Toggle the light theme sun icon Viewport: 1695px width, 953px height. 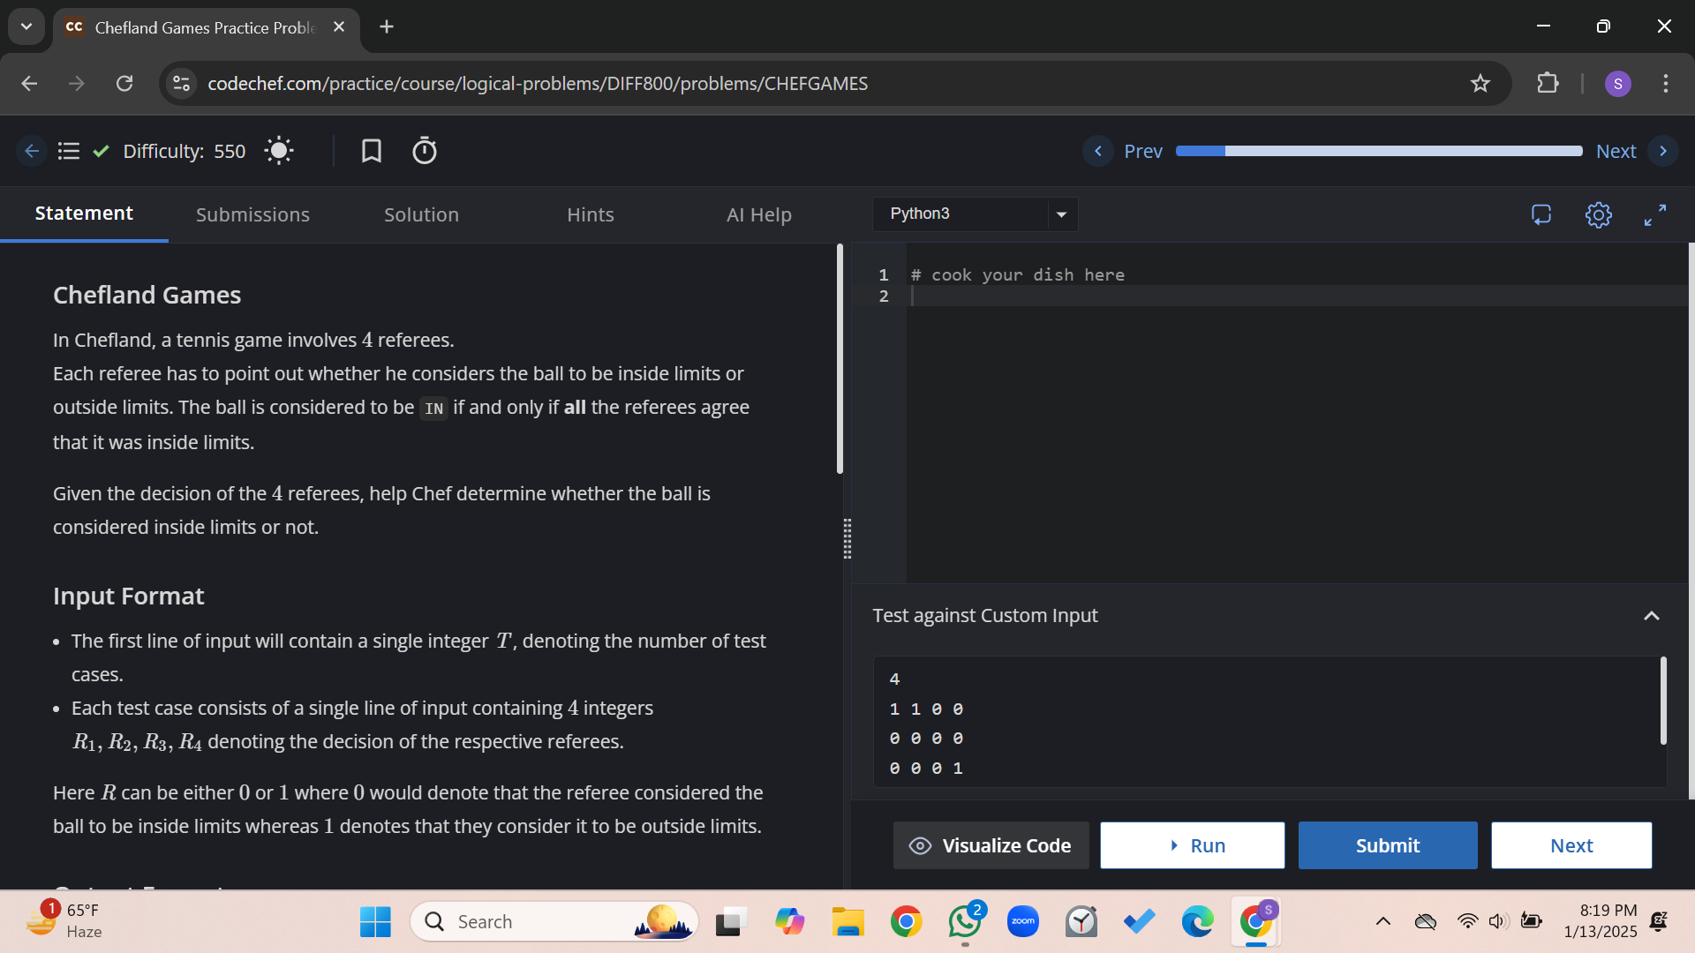(x=278, y=151)
